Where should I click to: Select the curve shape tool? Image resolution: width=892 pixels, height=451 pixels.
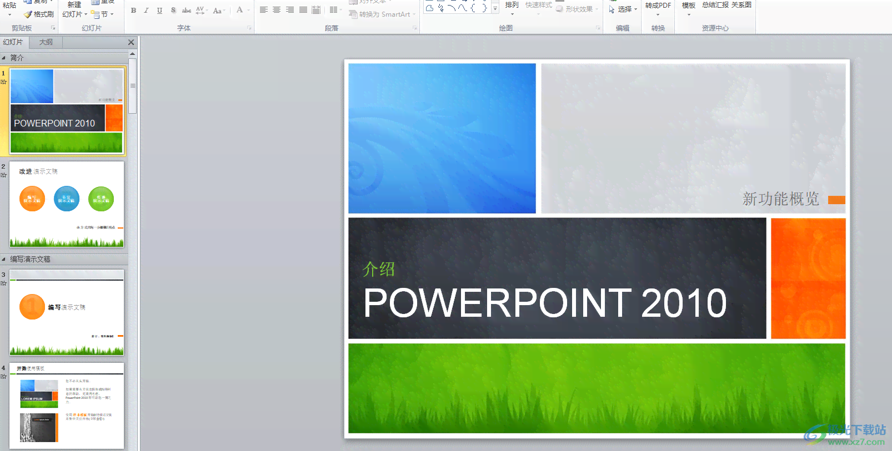[x=462, y=8]
